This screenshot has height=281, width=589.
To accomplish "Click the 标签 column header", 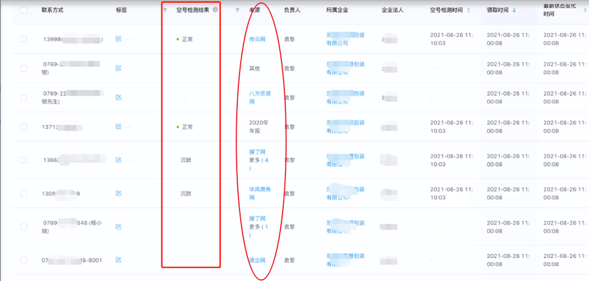I will tap(121, 10).
